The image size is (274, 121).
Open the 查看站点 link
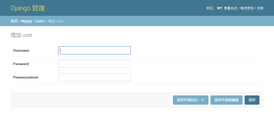click(x=230, y=8)
